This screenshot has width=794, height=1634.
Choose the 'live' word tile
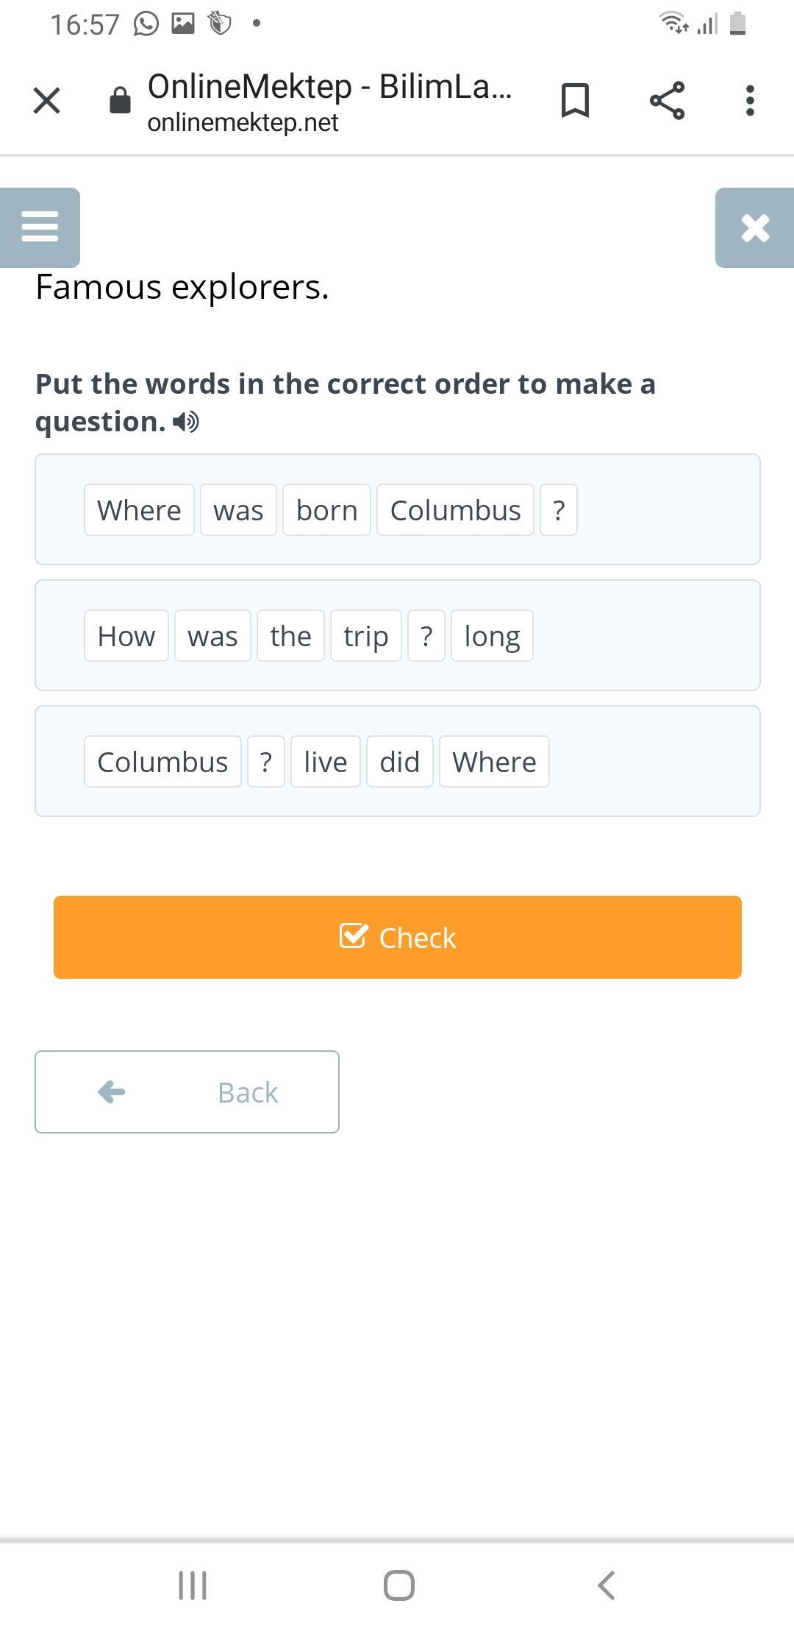(325, 762)
